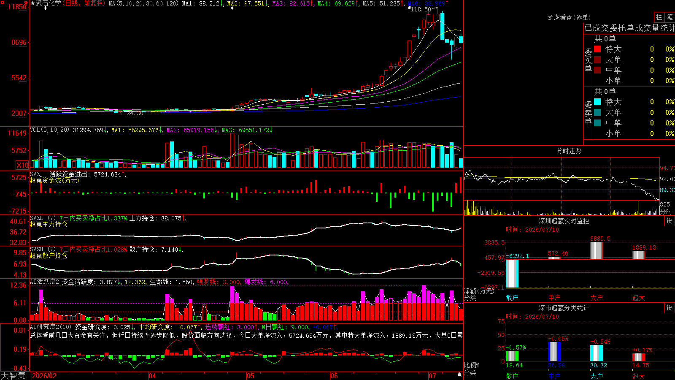The image size is (675, 380).
Task: Click the 委卖单 vertical section label
Action: point(588,113)
